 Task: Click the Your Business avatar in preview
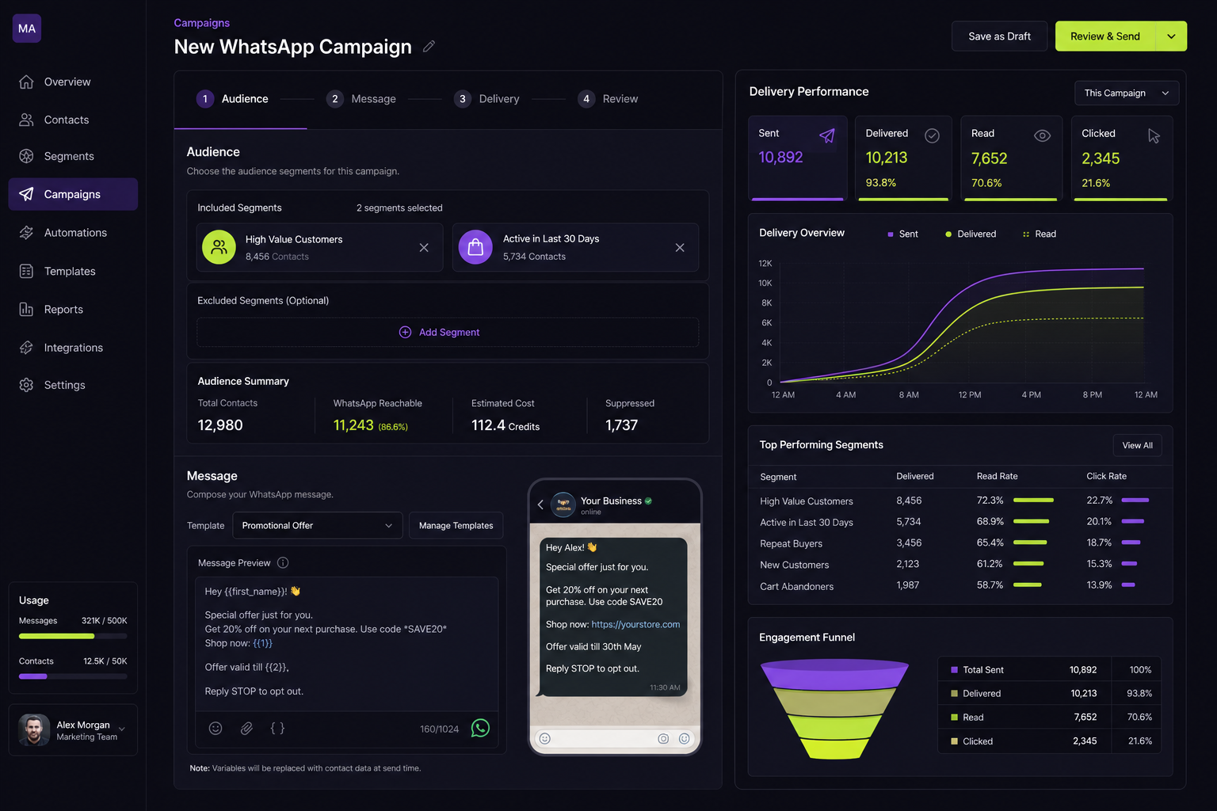563,504
